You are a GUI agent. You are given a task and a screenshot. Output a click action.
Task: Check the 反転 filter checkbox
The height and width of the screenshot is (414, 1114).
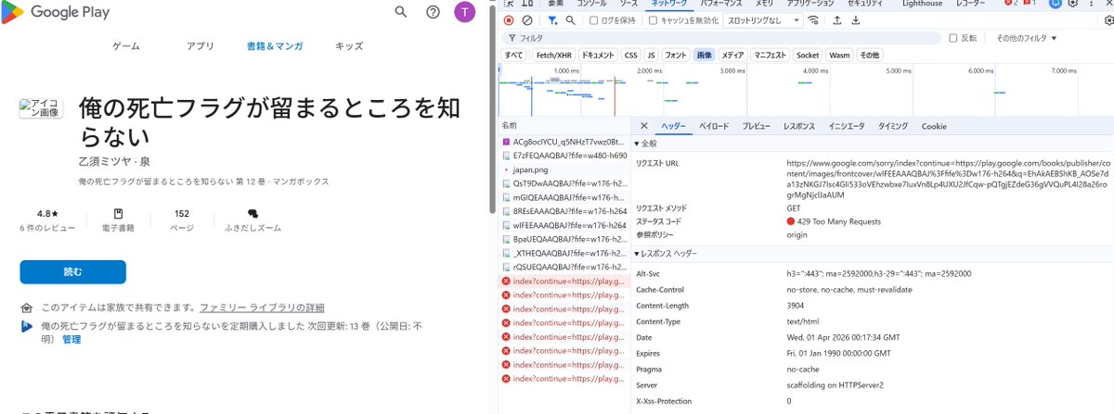pos(952,38)
